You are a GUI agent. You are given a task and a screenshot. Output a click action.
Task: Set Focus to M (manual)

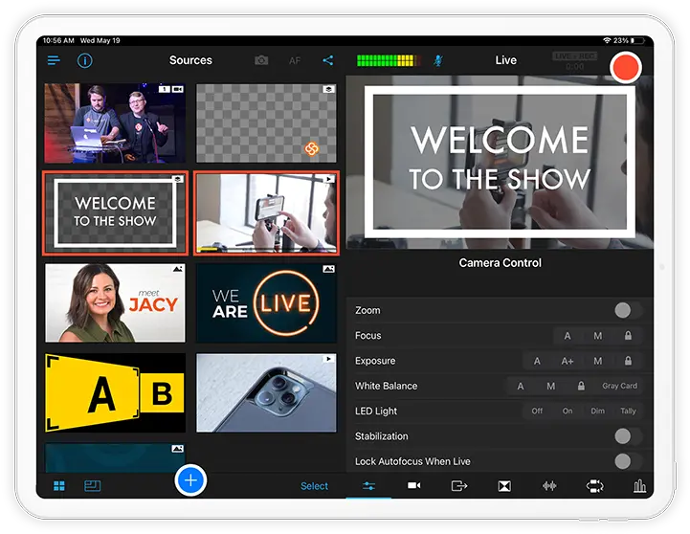(x=597, y=336)
